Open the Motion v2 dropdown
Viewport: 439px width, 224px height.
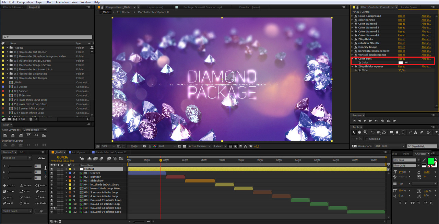click(17, 158)
